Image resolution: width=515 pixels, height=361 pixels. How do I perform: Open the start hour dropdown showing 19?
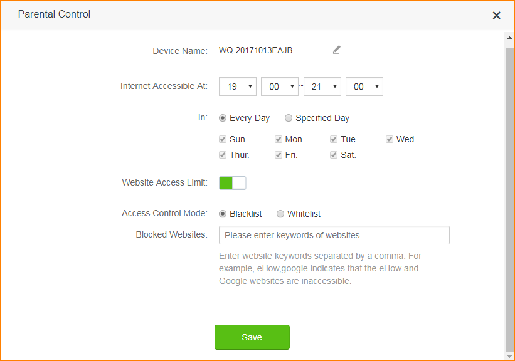238,86
